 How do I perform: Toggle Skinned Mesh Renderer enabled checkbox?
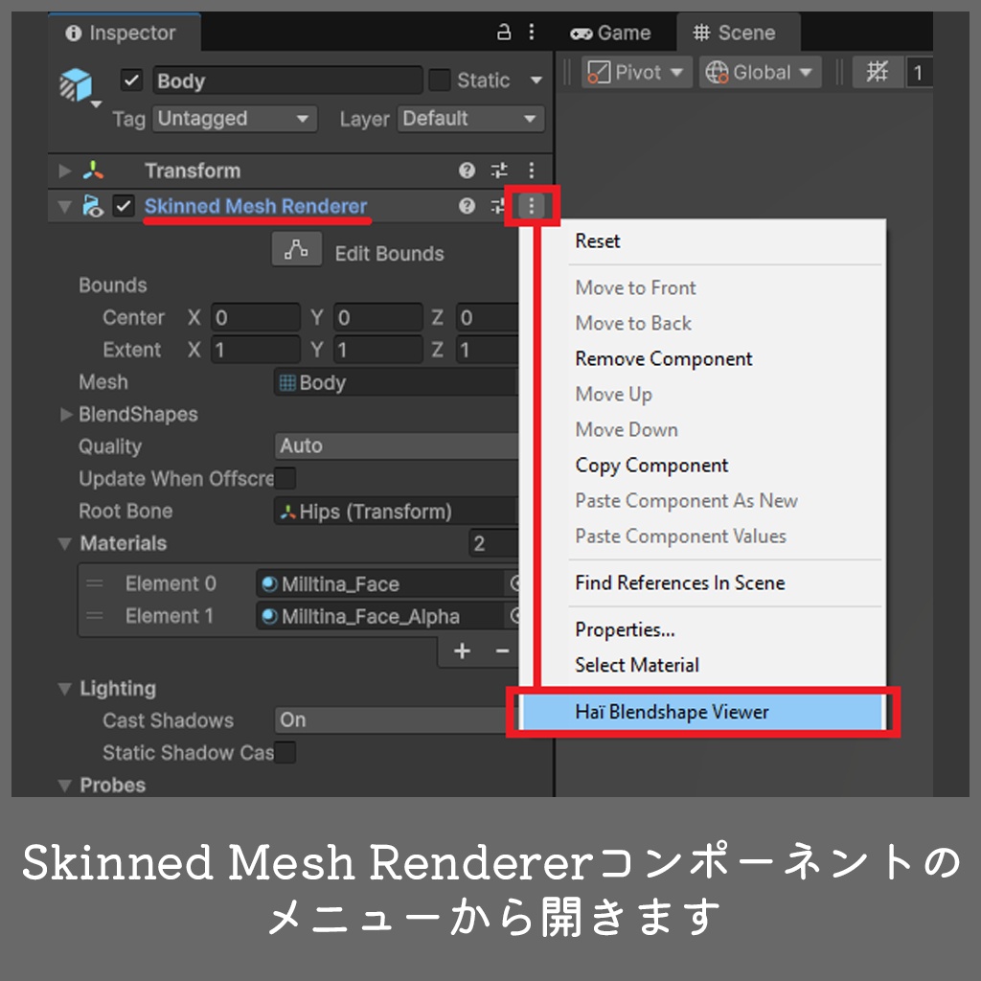124,206
